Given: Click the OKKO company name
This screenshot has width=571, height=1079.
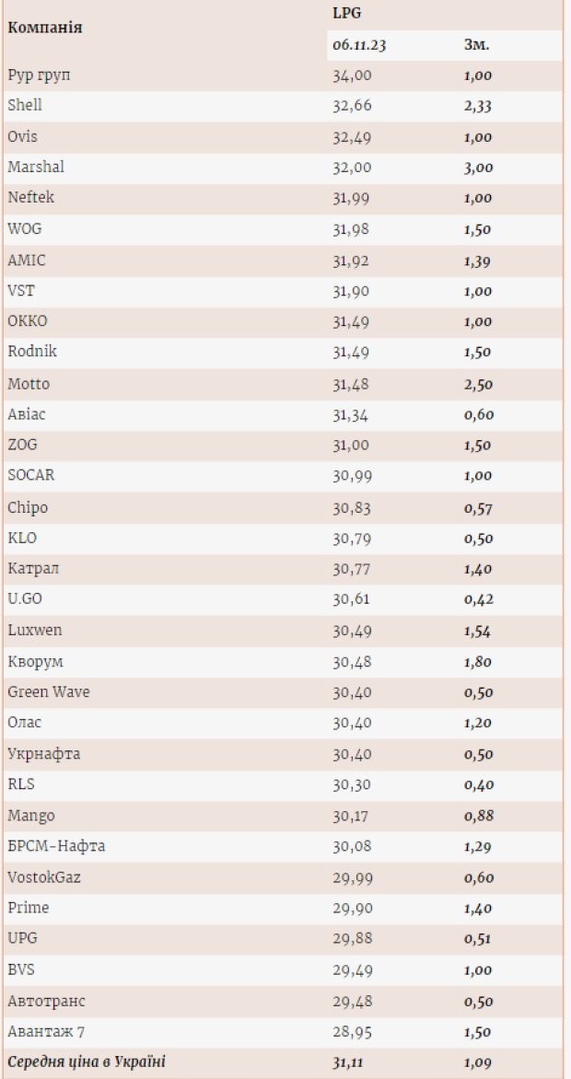Looking at the screenshot, I should tap(28, 321).
